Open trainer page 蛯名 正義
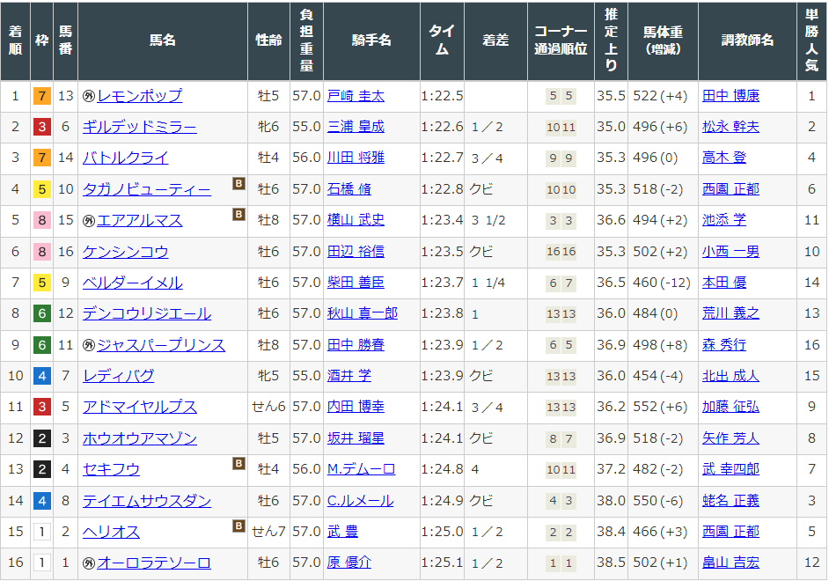 click(730, 501)
